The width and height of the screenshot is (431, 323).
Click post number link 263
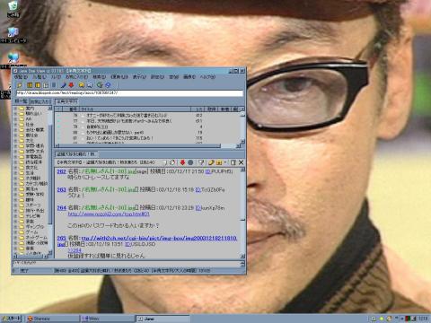click(61, 189)
